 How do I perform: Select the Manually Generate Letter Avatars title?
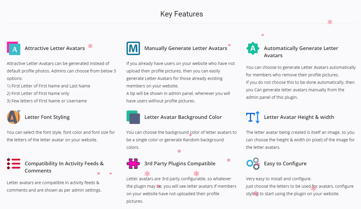(x=186, y=48)
